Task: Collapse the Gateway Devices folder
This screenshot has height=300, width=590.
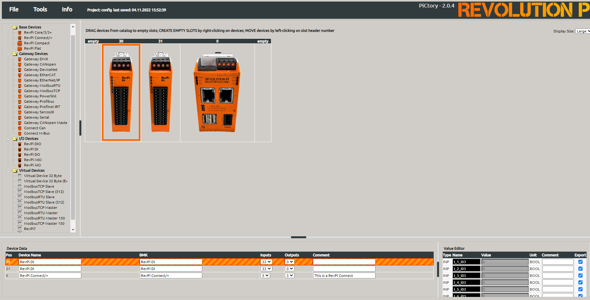Action: [8, 54]
